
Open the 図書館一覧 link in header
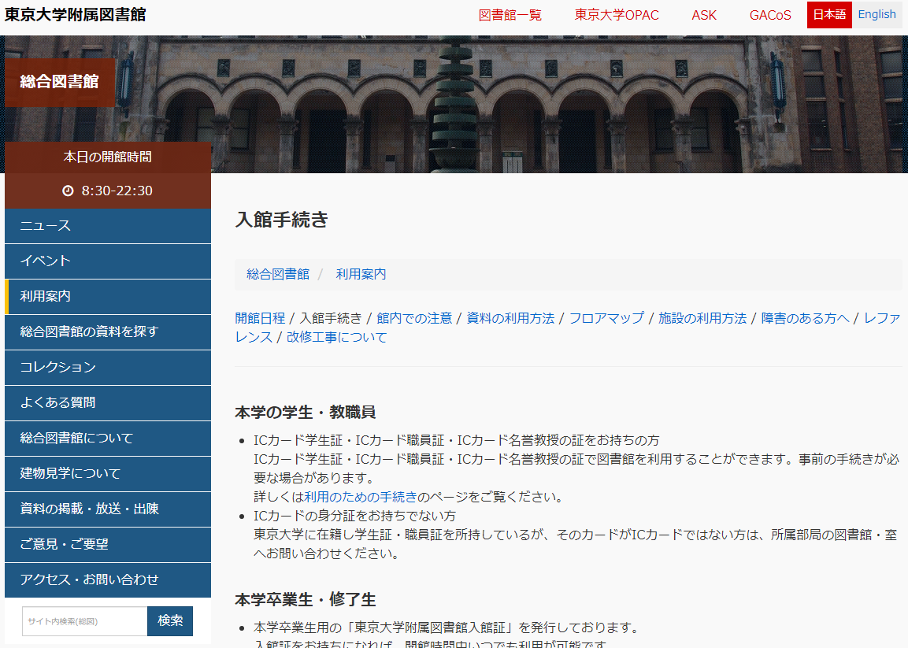pos(510,15)
